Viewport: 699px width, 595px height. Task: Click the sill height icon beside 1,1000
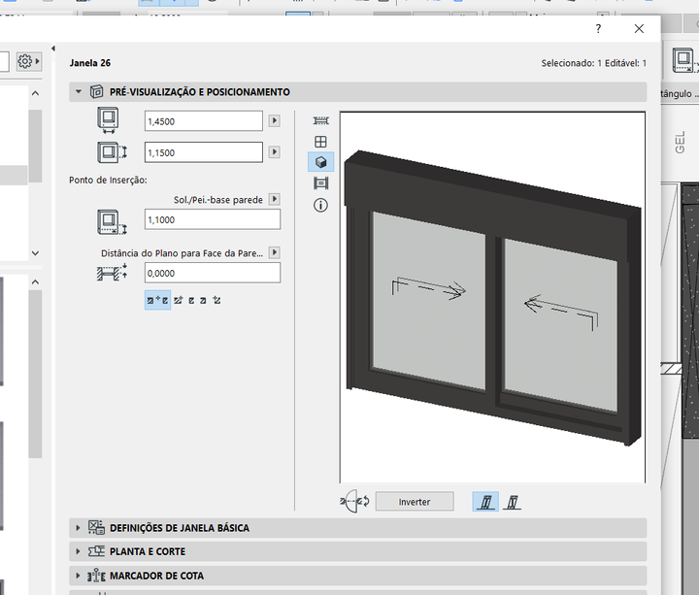point(112,222)
